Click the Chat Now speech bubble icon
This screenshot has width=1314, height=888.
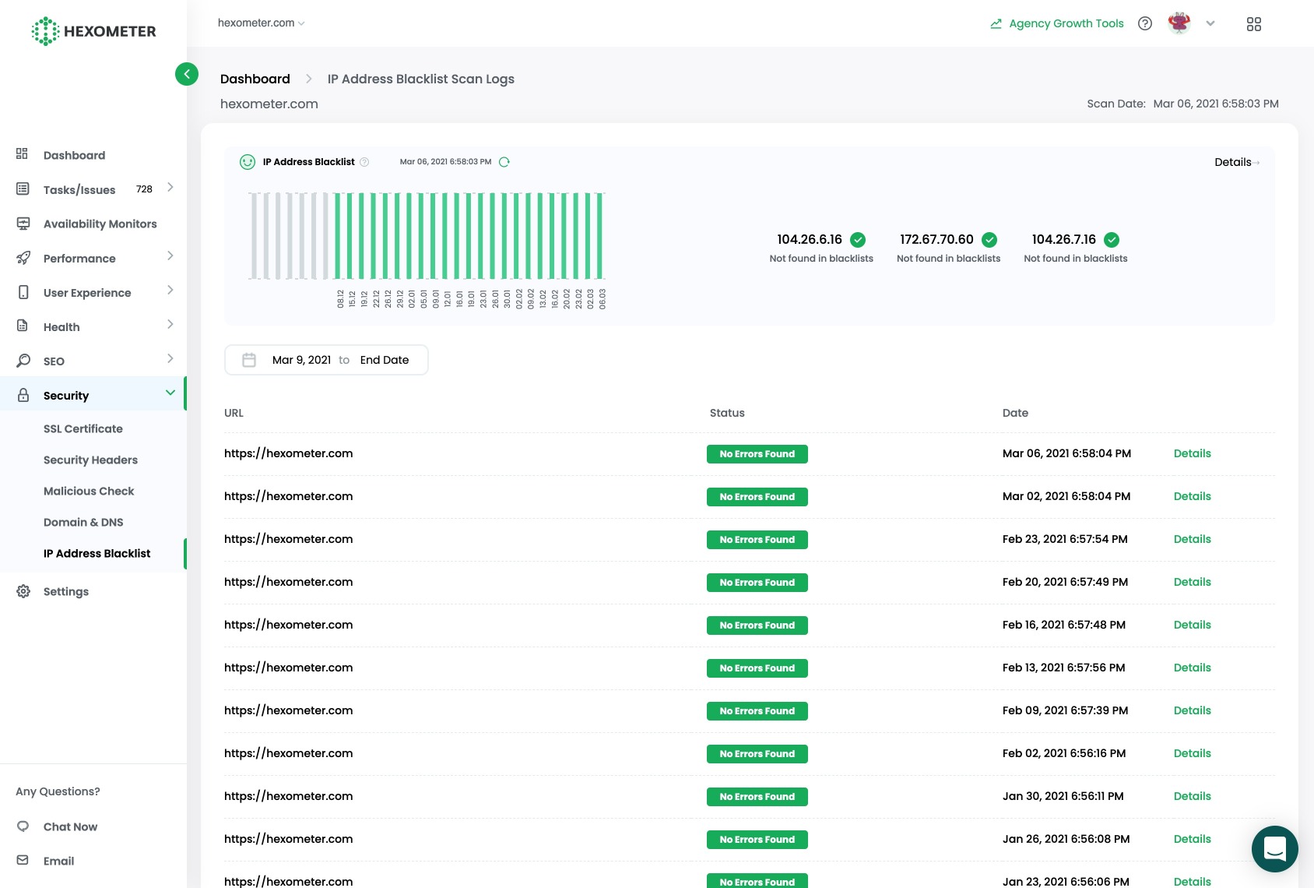click(23, 826)
